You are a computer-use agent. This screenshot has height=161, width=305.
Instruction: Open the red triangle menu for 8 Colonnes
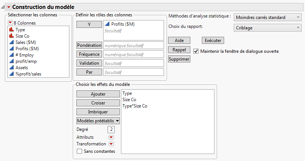[10, 23]
